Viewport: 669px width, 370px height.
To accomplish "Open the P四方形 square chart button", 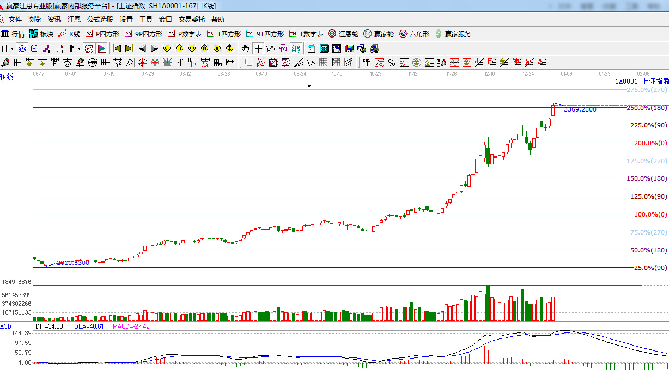I will coord(102,34).
